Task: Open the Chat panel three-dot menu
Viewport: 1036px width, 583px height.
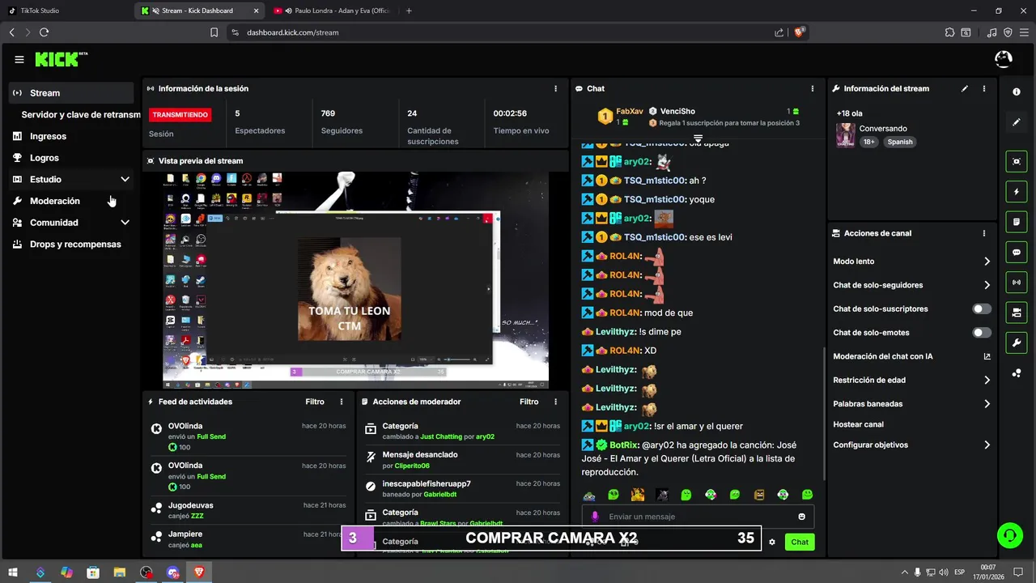Action: point(813,88)
